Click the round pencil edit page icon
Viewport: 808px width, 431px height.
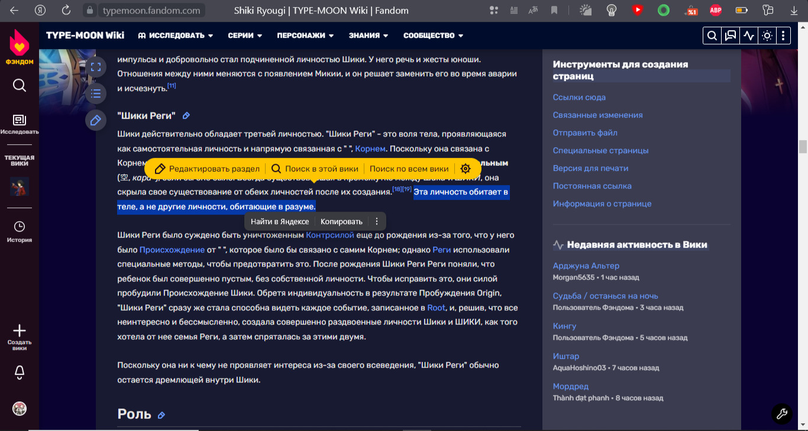click(95, 120)
